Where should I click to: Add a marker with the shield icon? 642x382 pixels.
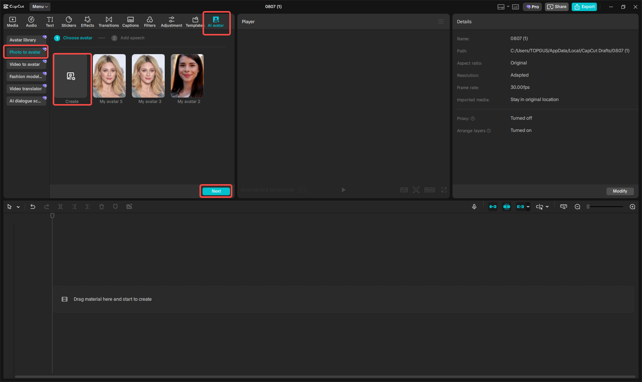(115, 207)
